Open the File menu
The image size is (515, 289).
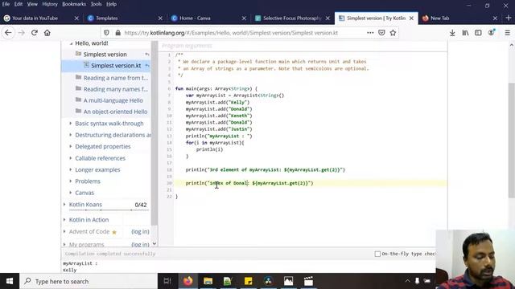(6, 4)
